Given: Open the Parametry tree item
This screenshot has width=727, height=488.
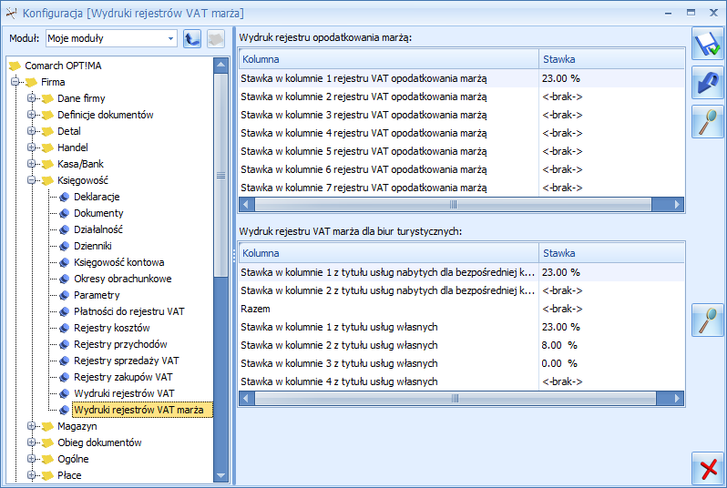Looking at the screenshot, I should pos(97,295).
